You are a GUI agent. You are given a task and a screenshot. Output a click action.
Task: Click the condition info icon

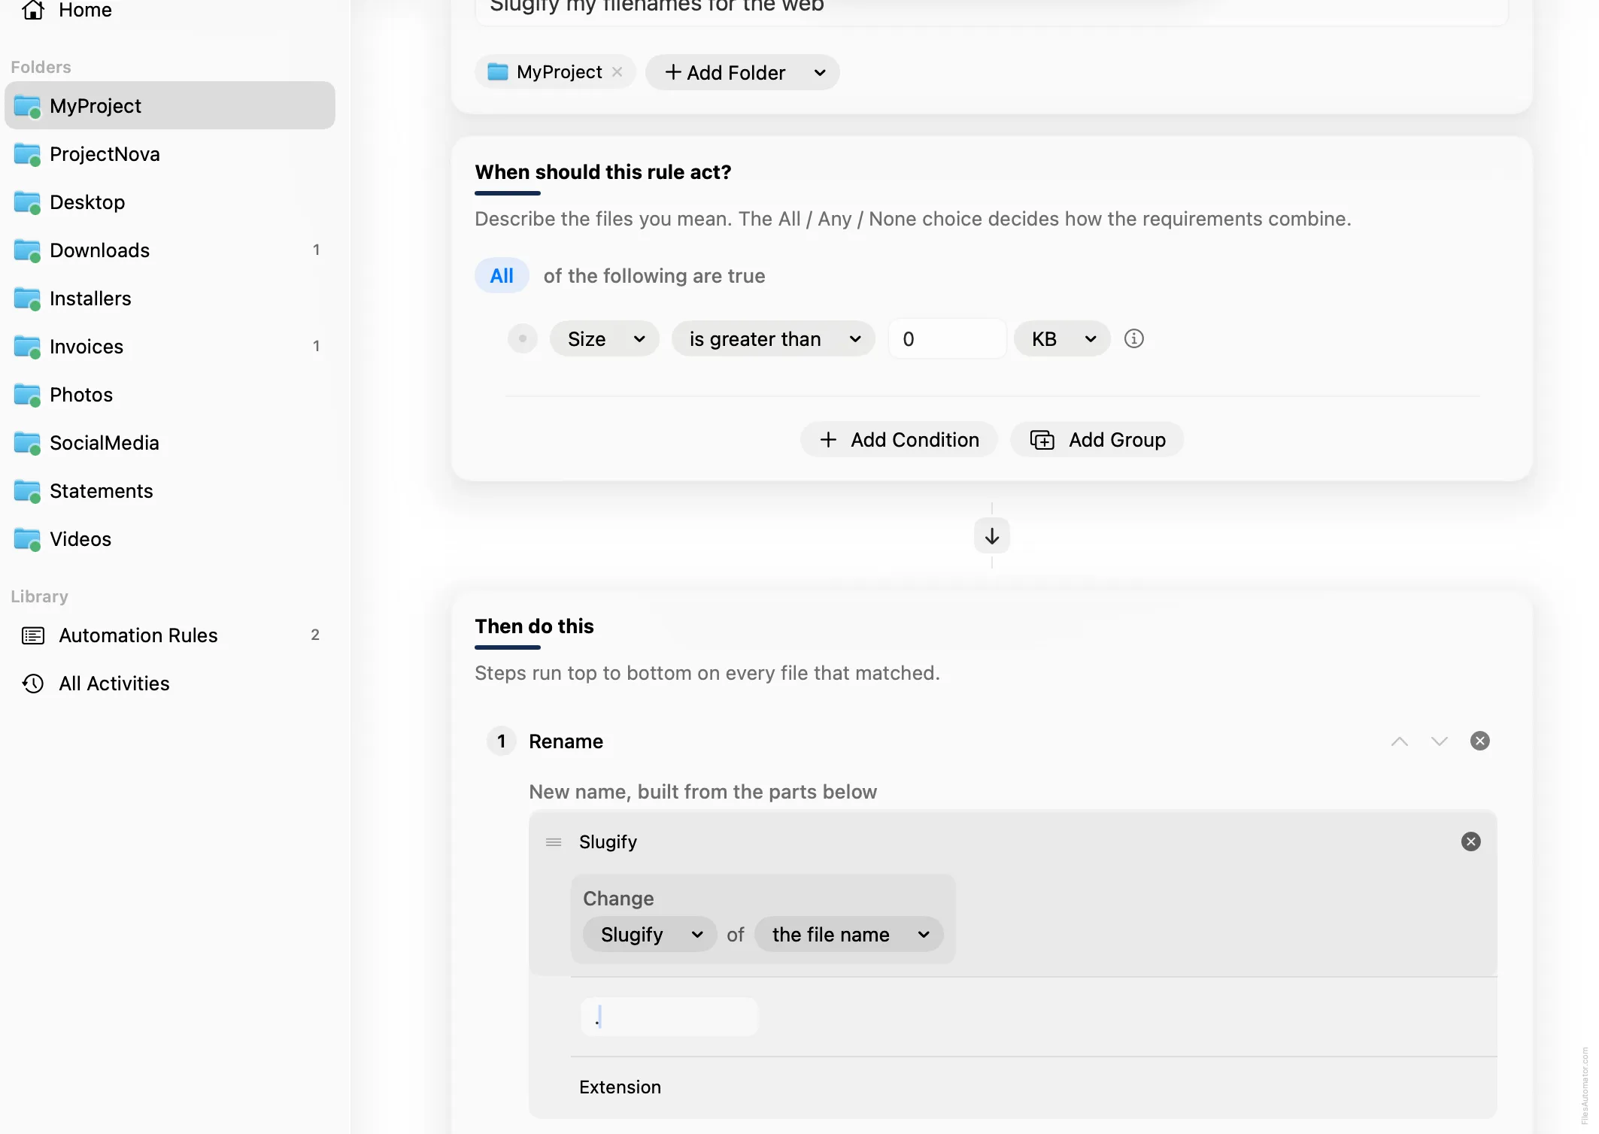[1133, 338]
